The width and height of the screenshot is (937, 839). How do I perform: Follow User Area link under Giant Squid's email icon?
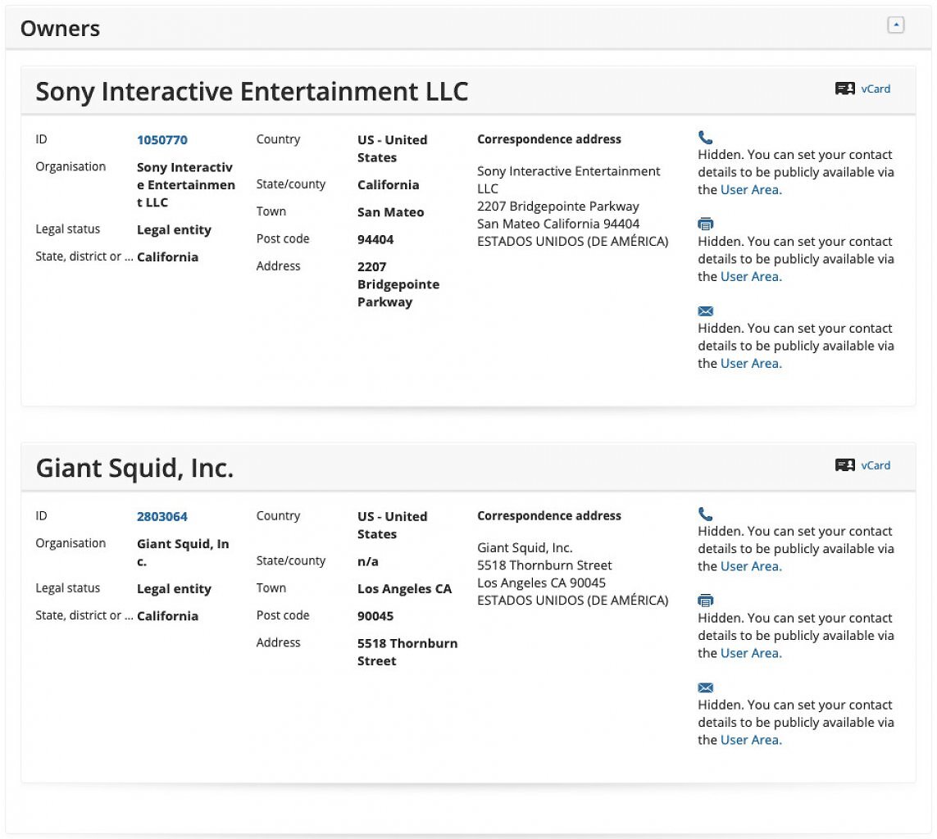(x=751, y=740)
